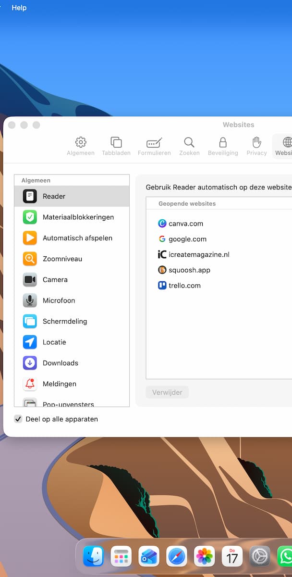Click the canva.com favicon
Viewport: 292px width, 577px height.
tap(162, 224)
